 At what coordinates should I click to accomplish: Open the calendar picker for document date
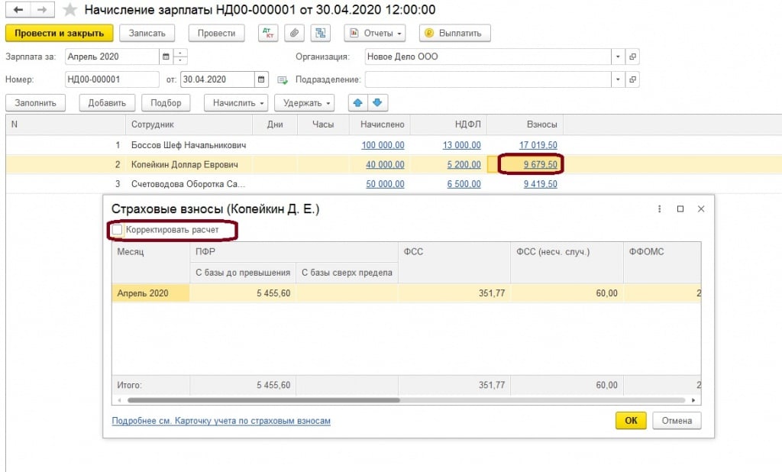click(262, 79)
